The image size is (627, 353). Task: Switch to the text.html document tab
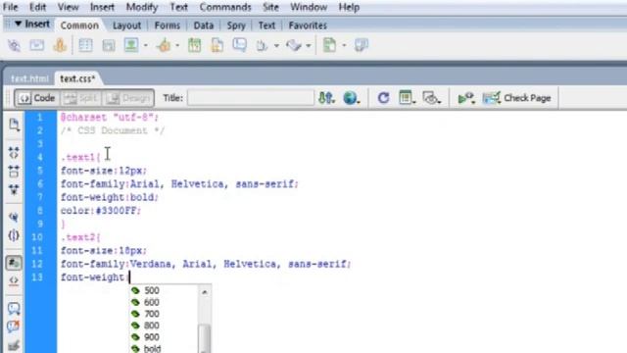[29, 78]
